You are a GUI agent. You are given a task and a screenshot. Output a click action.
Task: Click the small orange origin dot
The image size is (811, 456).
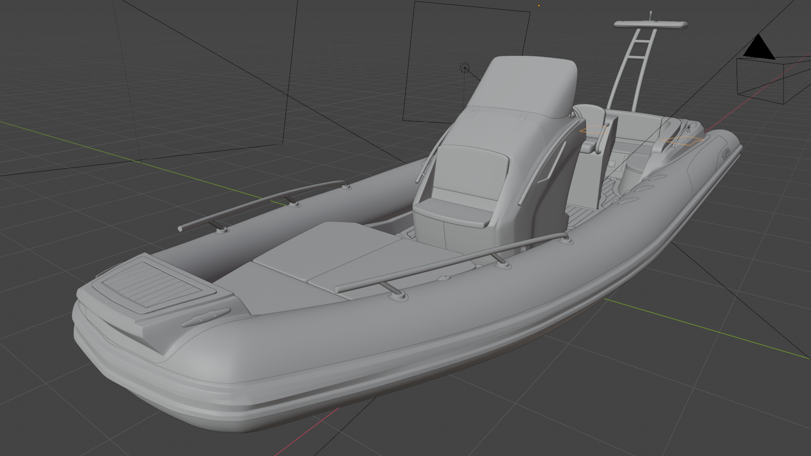[x=539, y=5]
